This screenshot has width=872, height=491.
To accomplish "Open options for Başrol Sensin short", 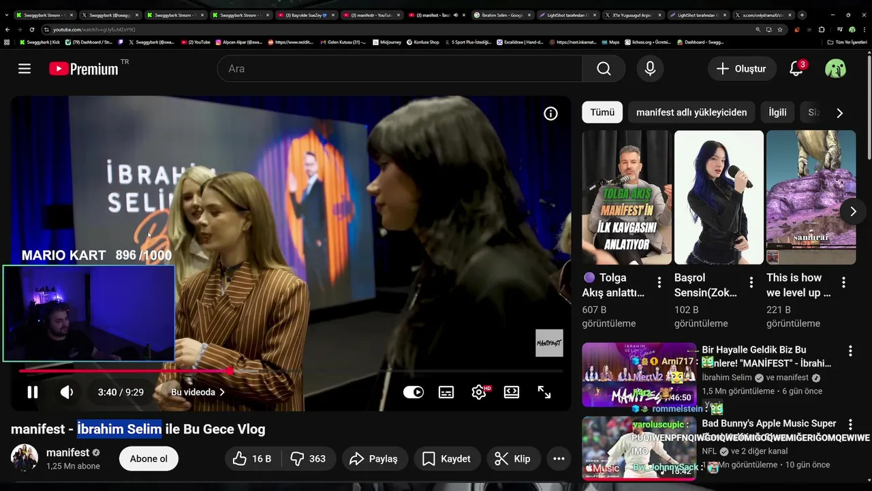I will click(x=751, y=282).
